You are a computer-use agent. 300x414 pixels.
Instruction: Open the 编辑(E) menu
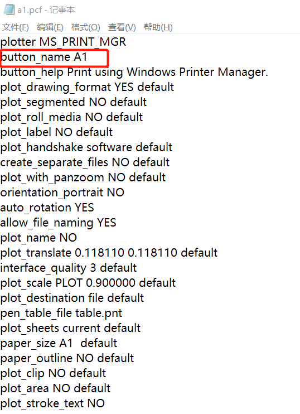[50, 27]
